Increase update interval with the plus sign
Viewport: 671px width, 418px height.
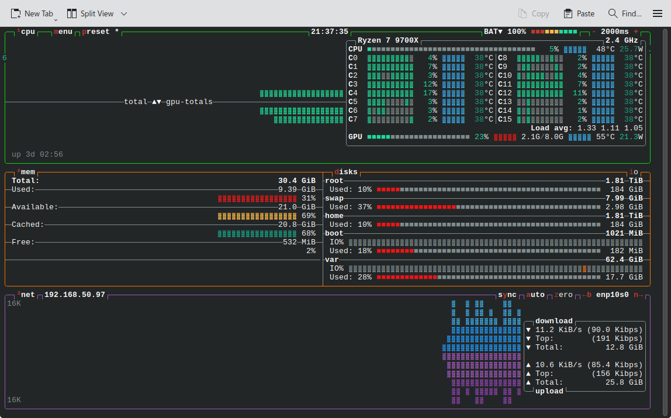tap(636, 32)
